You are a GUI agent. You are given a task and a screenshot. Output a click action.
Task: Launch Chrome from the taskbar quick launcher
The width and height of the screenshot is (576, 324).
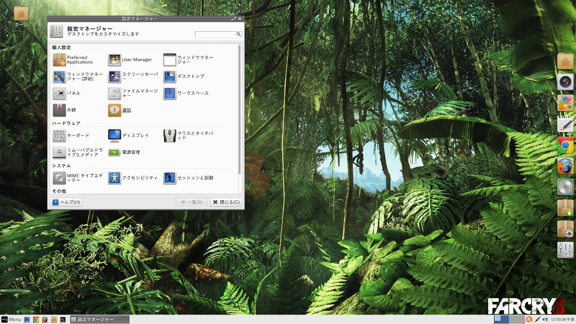[36, 320]
